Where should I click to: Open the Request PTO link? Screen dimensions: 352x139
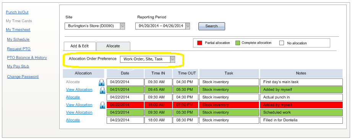tap(19, 49)
